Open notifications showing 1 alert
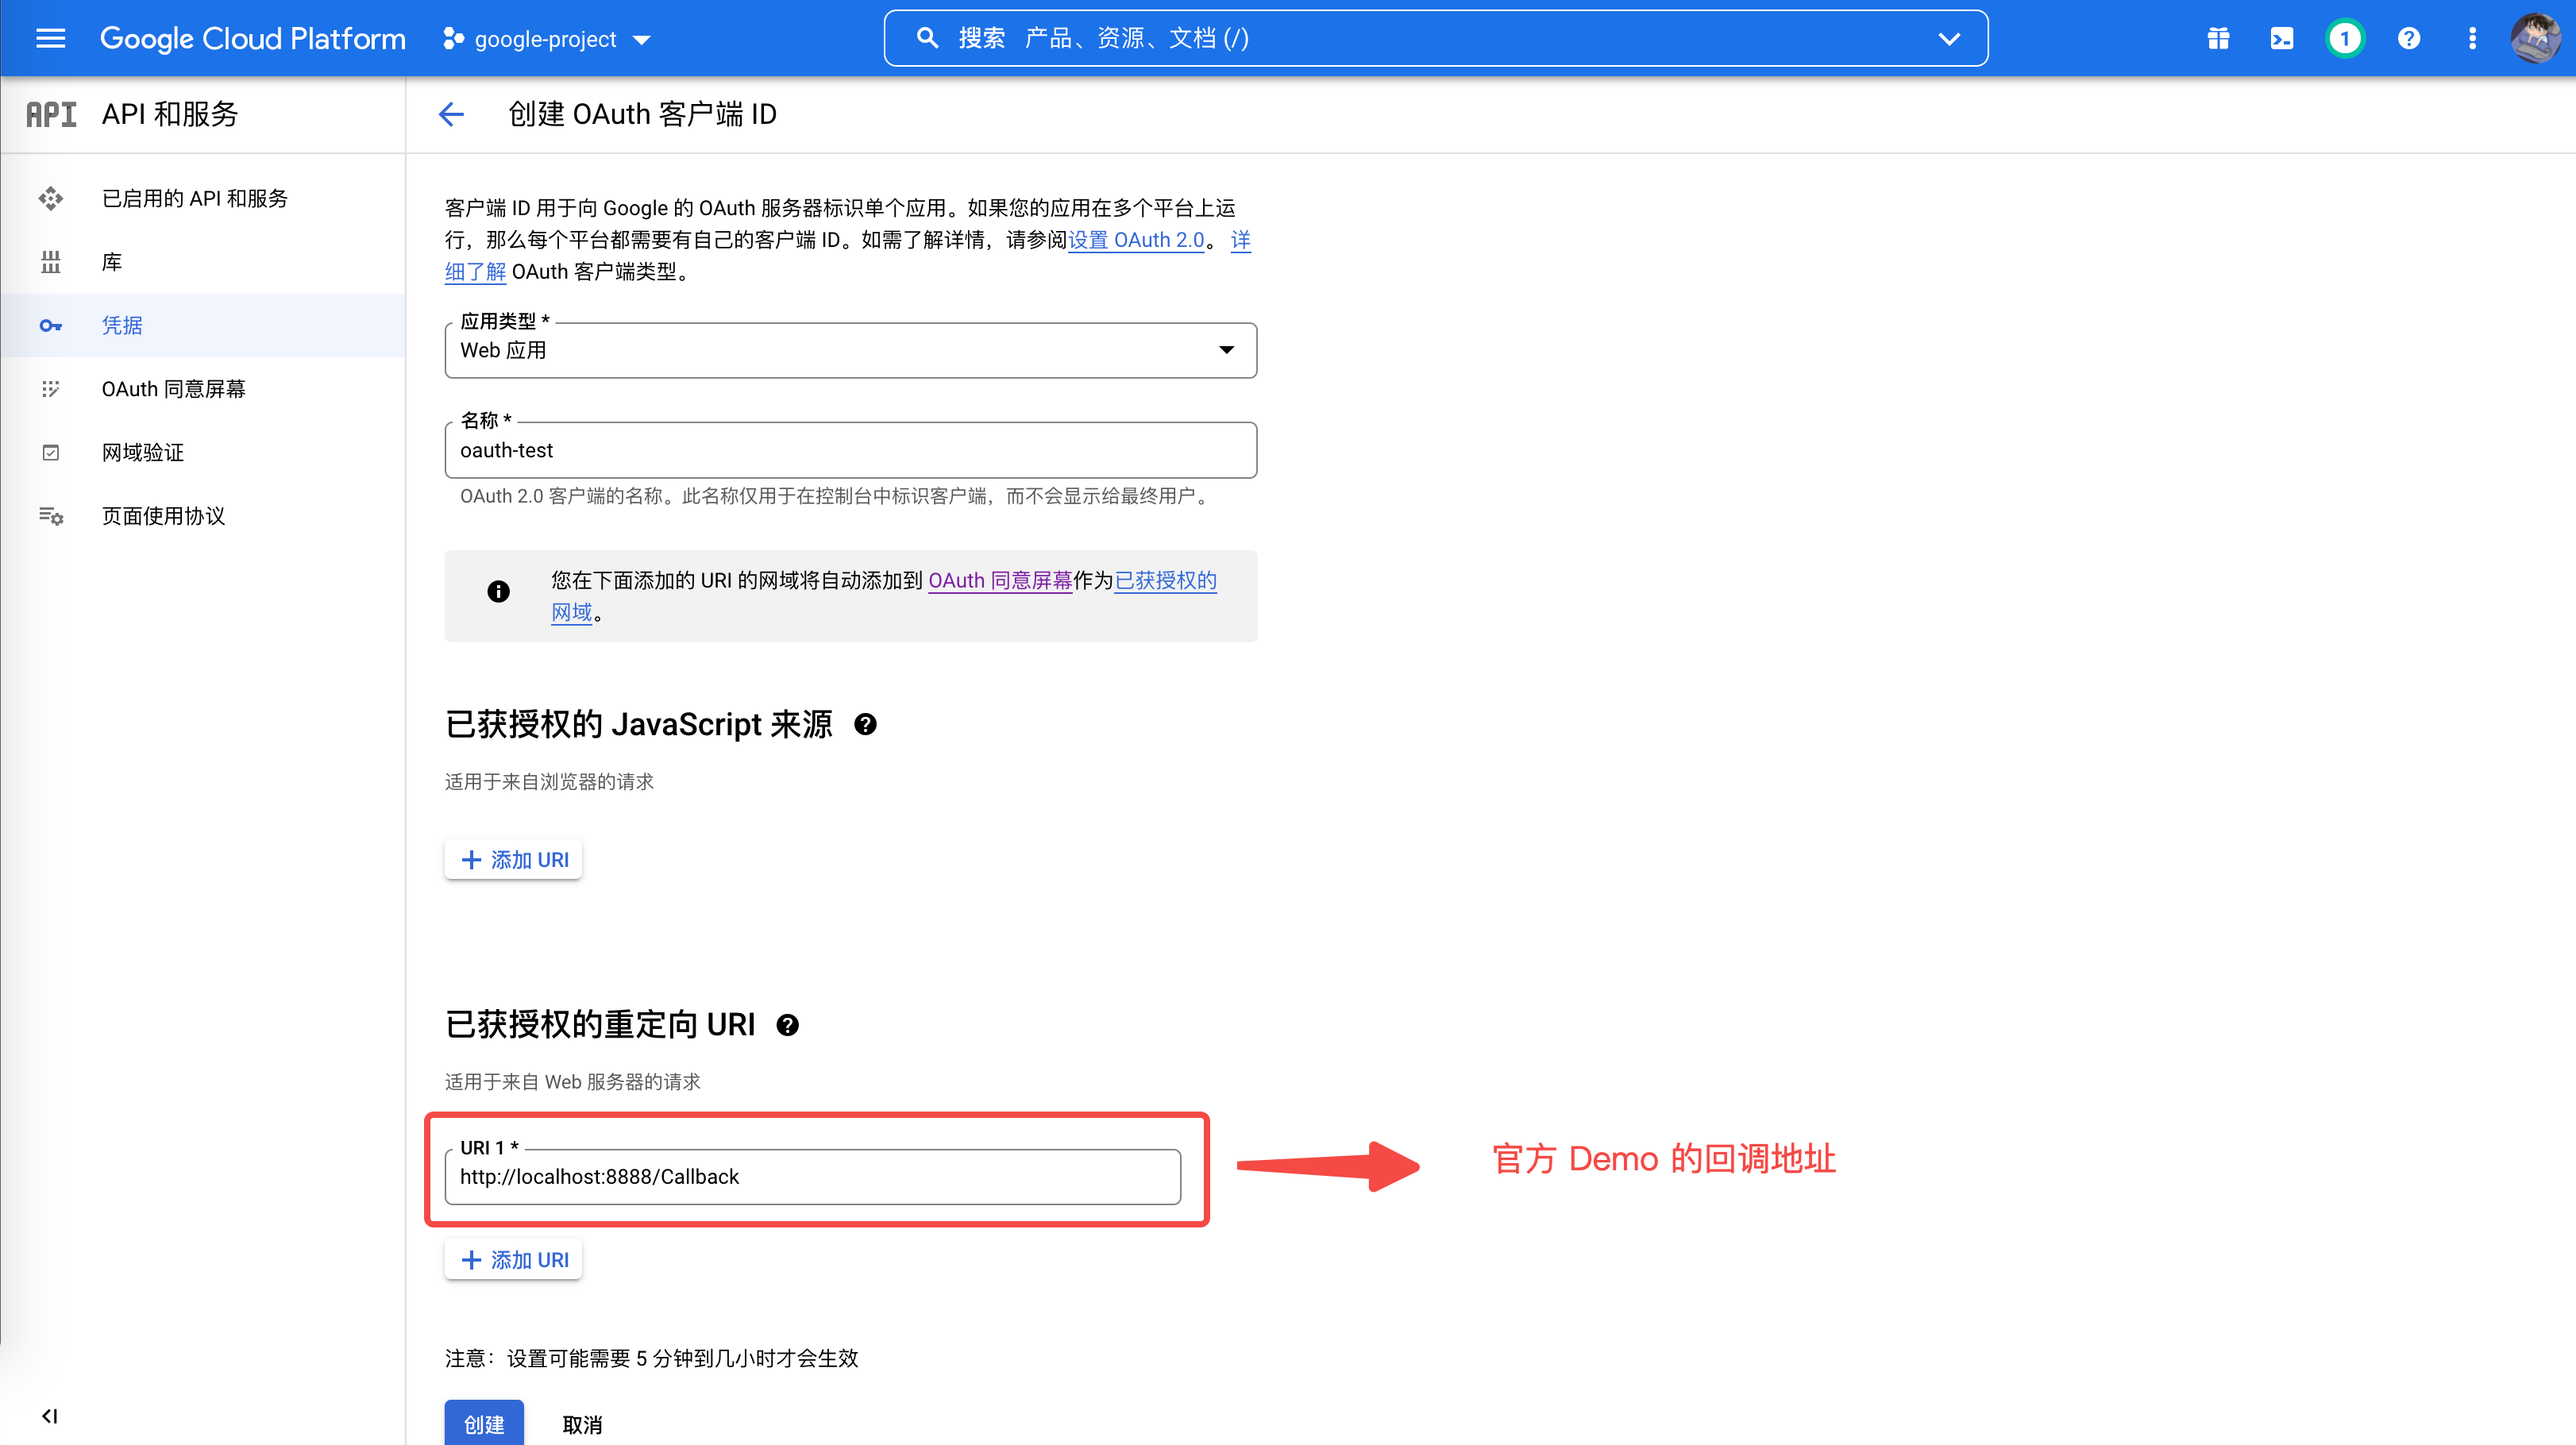The image size is (2576, 1445). (2345, 38)
